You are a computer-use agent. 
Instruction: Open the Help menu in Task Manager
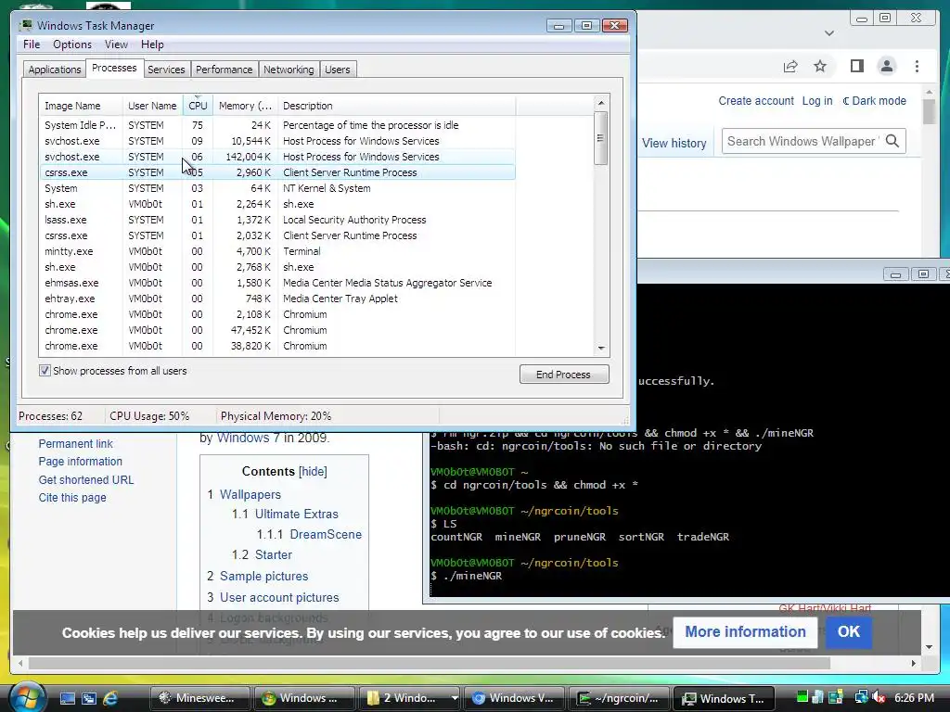152,44
